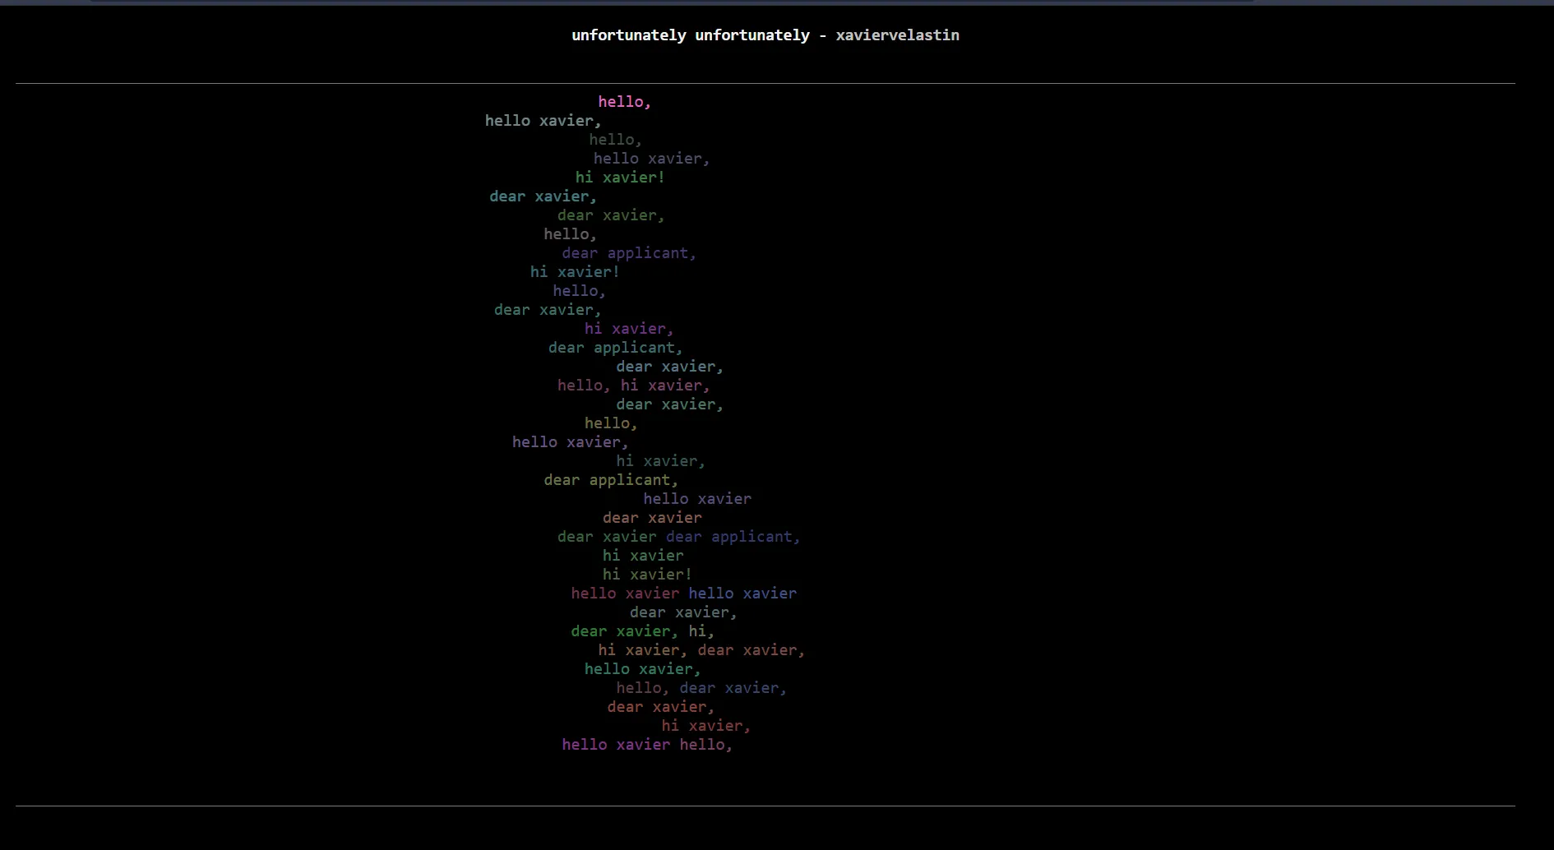Select the bold white 'hello xavier,' line
This screenshot has height=850, width=1554.
543,121
